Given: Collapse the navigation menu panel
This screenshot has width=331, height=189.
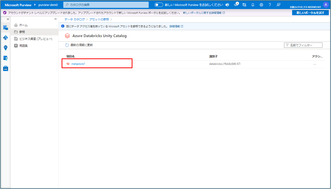Looking at the screenshot, I should pos(56,19).
